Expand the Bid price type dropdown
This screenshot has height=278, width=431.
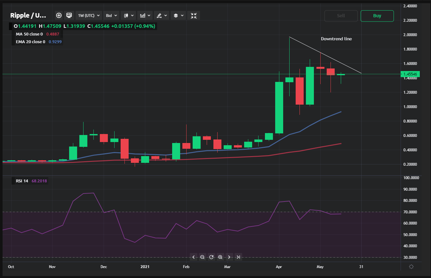tap(111, 15)
